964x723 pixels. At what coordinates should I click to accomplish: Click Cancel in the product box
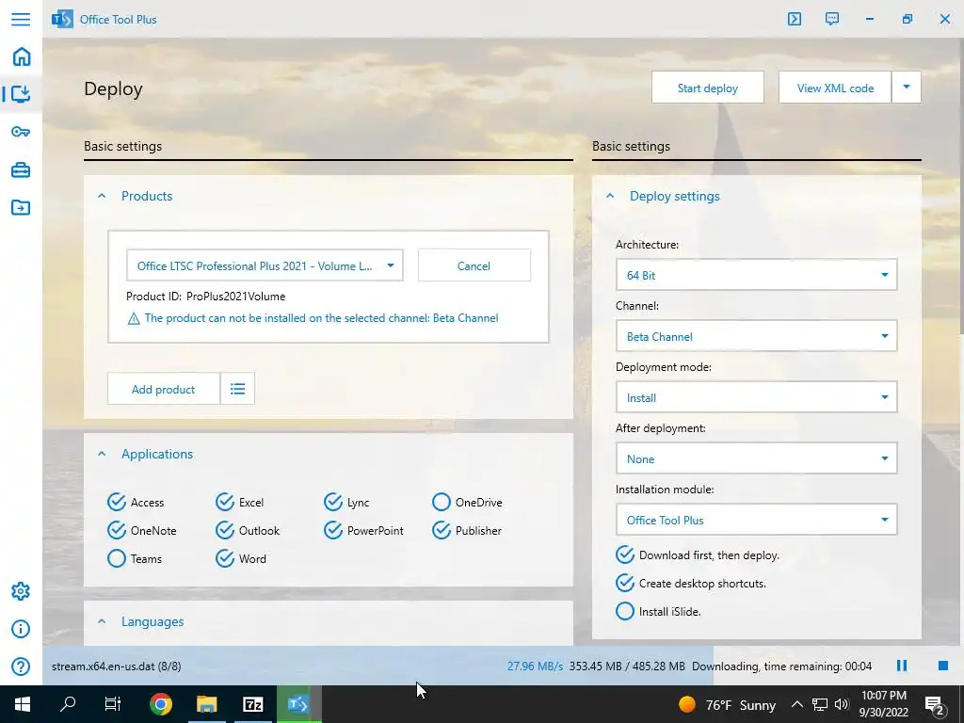point(474,265)
